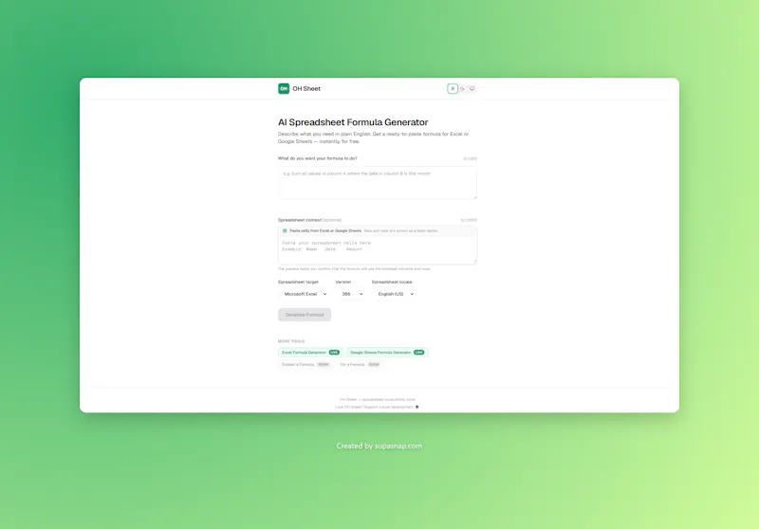Click the MORE TOOLS label
Viewport: 759px width, 529px height.
click(x=291, y=341)
